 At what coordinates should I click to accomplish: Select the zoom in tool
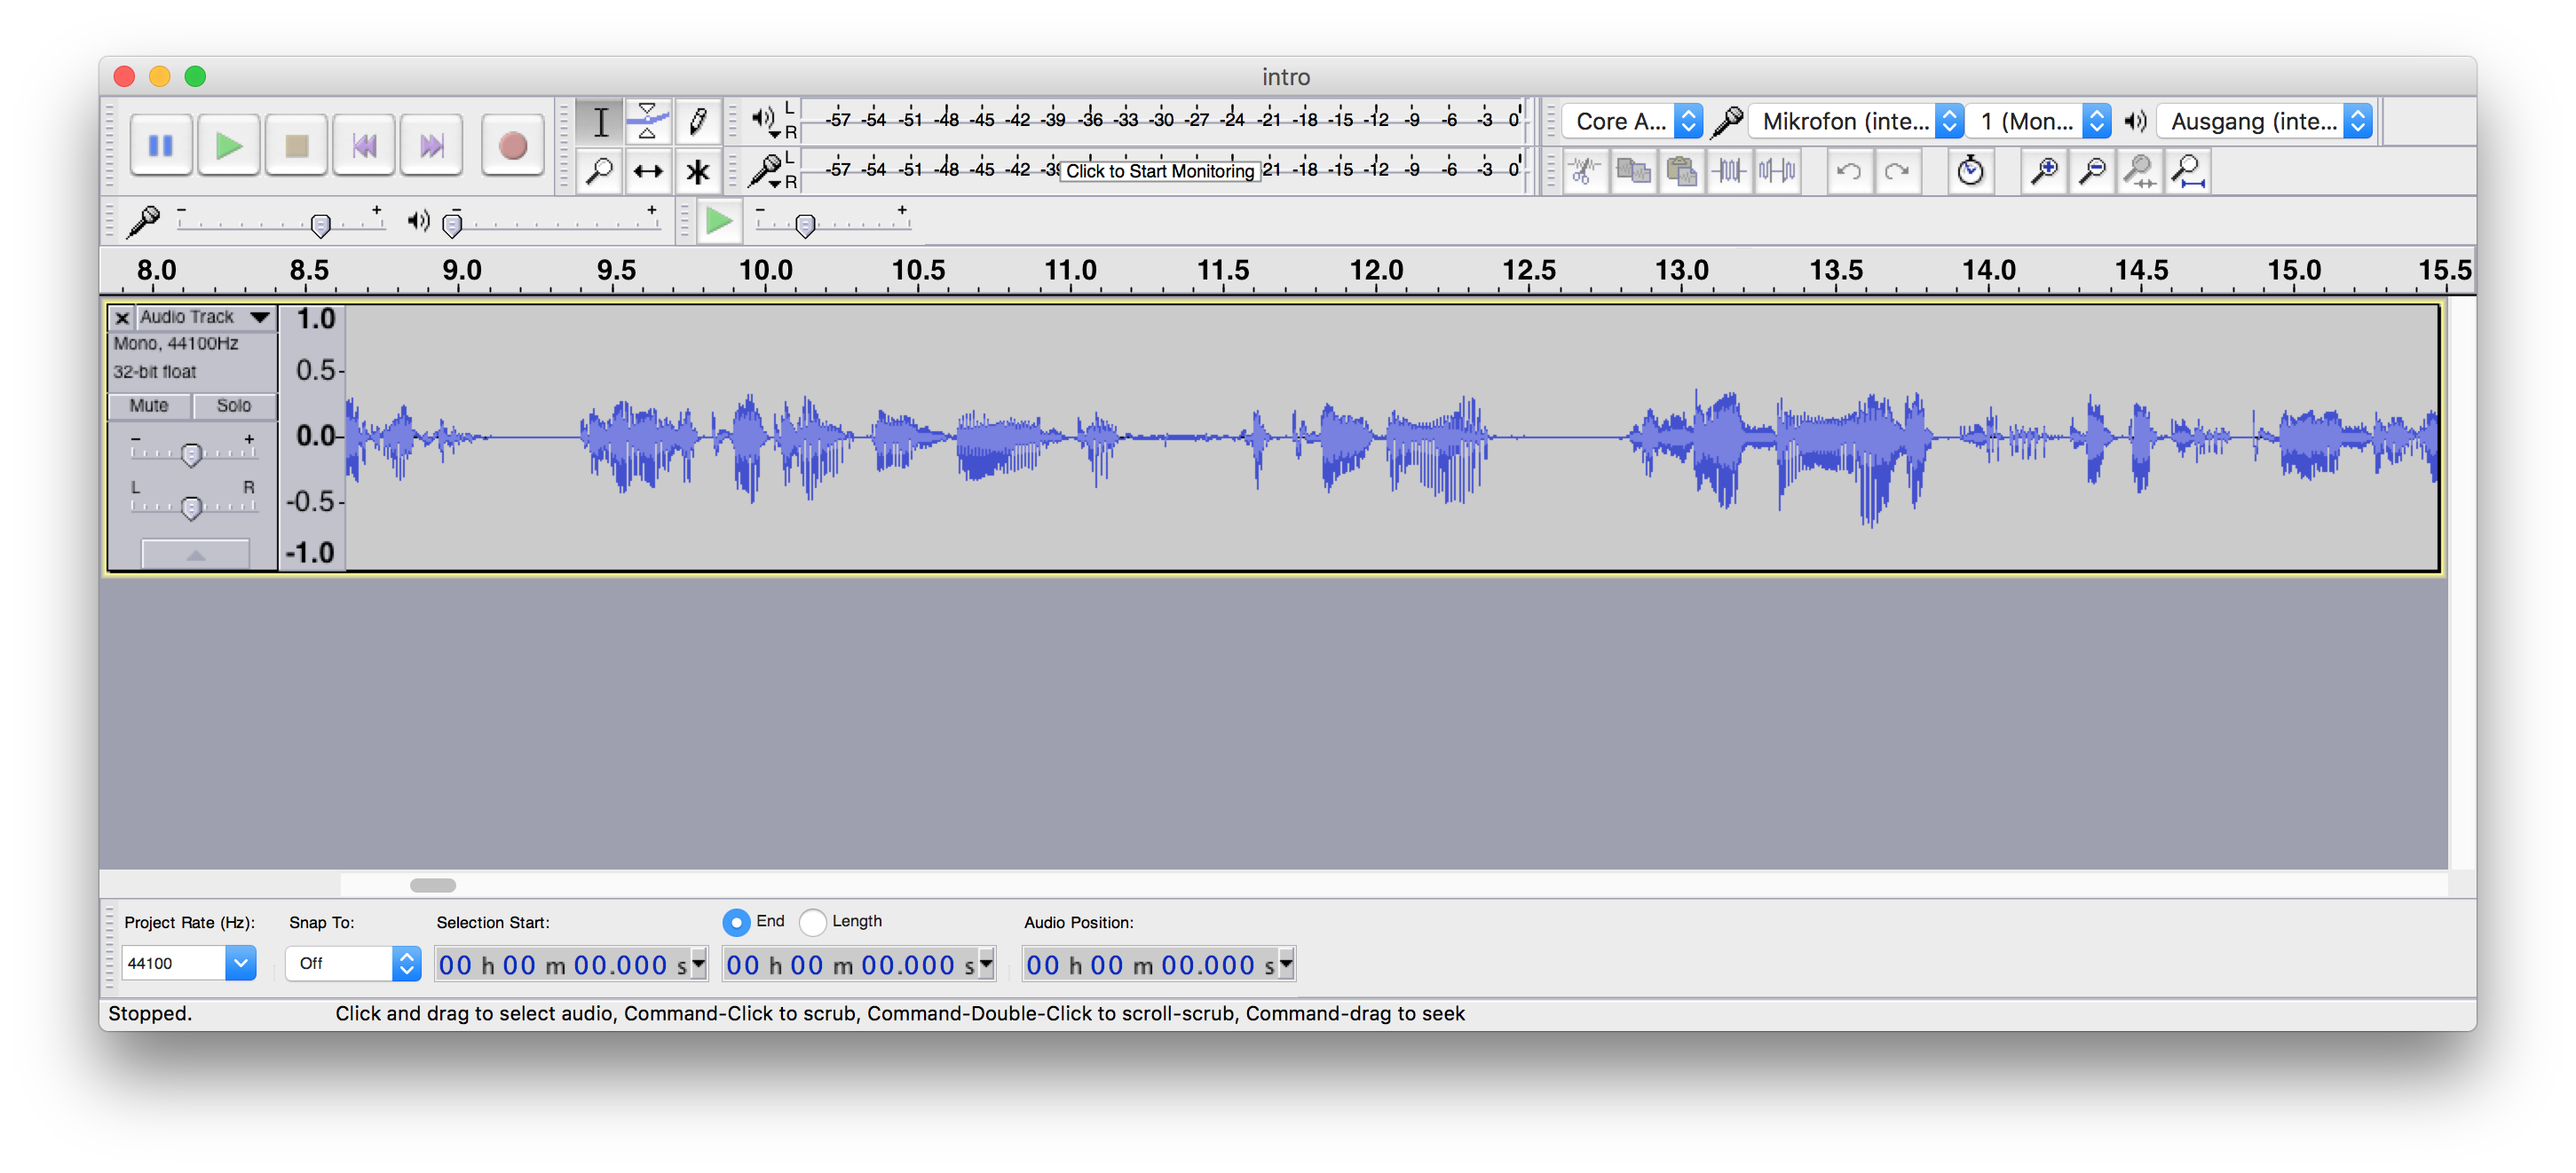(x=2043, y=171)
